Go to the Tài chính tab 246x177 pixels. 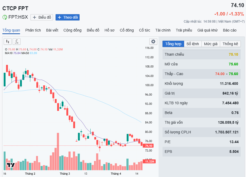(x=163, y=30)
